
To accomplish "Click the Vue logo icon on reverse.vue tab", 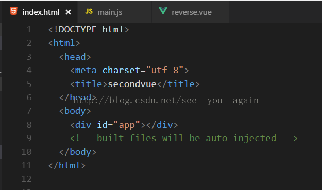I will [x=163, y=11].
